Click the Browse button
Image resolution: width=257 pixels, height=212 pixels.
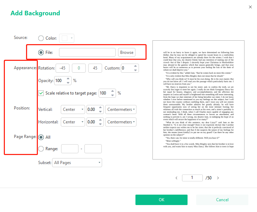pos(126,52)
